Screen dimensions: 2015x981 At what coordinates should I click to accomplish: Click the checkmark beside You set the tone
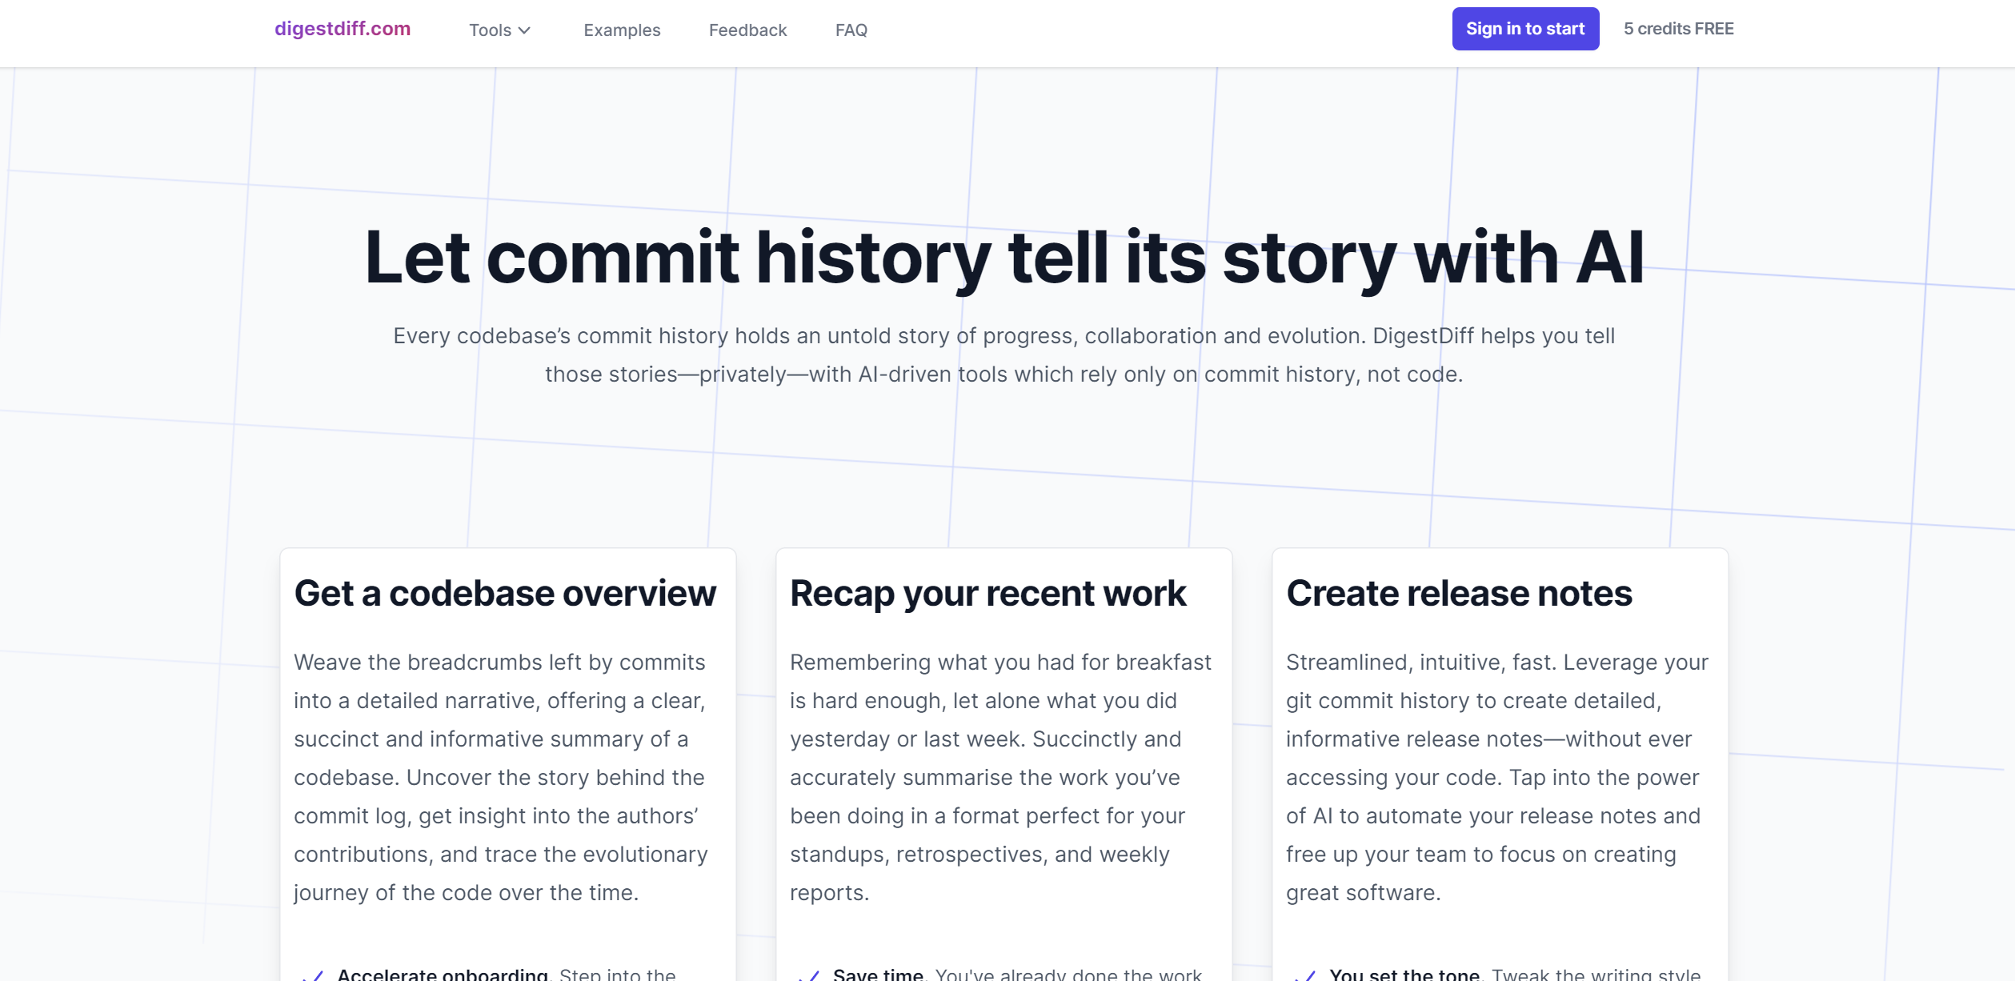click(x=1306, y=975)
